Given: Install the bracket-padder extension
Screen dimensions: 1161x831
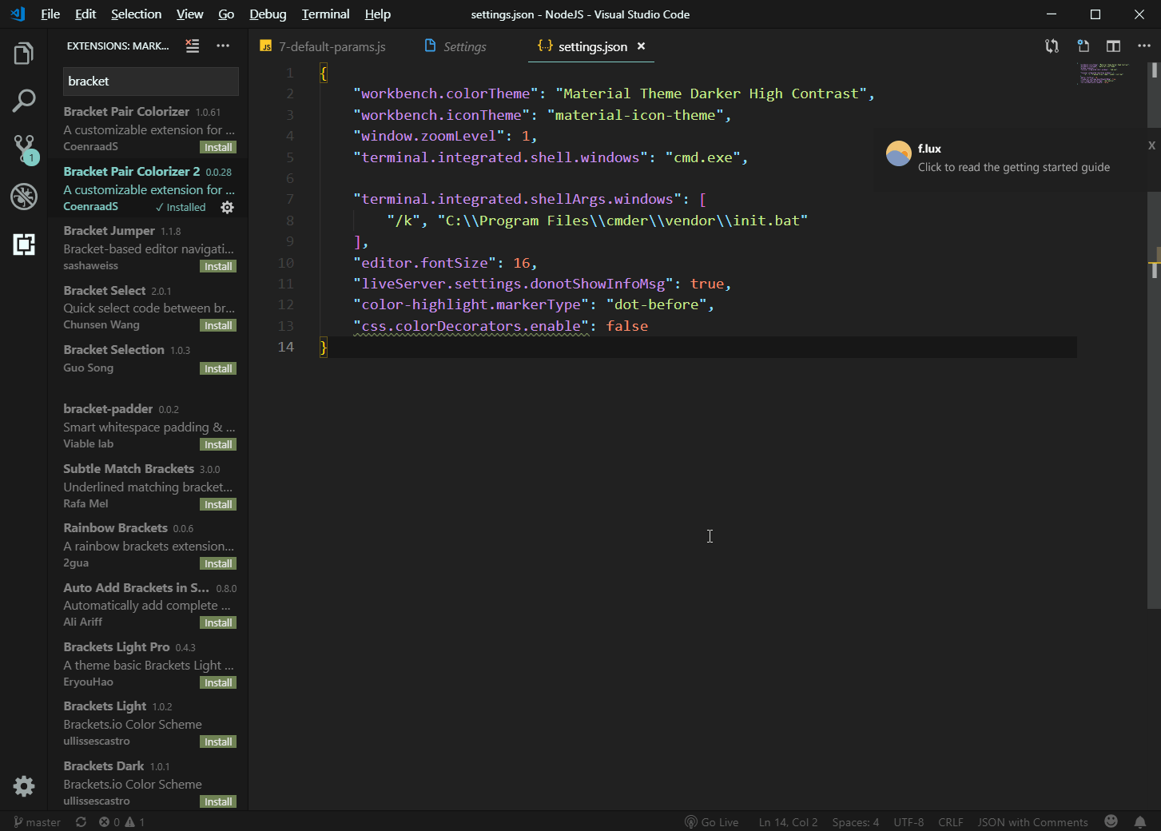Looking at the screenshot, I should 218,444.
